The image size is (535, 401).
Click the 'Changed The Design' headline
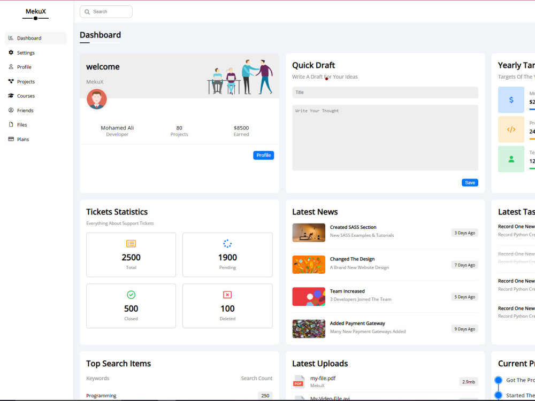[x=352, y=259]
